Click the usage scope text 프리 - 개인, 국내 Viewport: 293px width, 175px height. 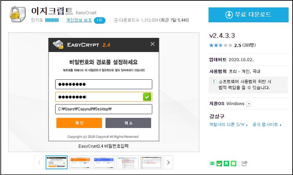pyautogui.click(x=245, y=71)
